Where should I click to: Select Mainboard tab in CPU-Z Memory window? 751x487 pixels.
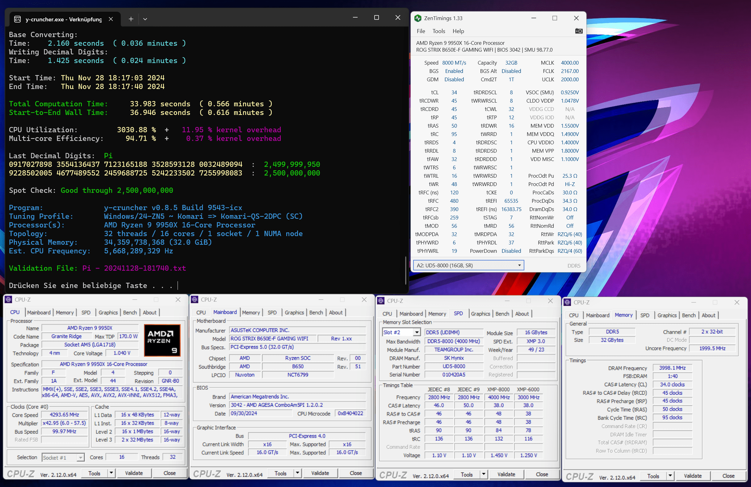597,315
